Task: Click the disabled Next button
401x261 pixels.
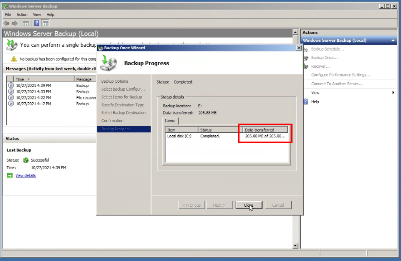Action: coord(219,205)
